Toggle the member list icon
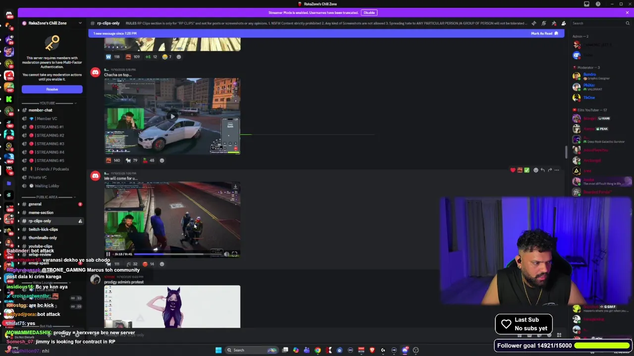 (563, 23)
